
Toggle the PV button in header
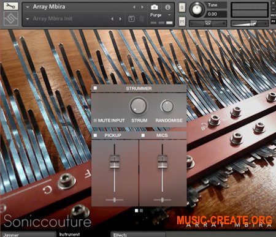tap(274, 21)
